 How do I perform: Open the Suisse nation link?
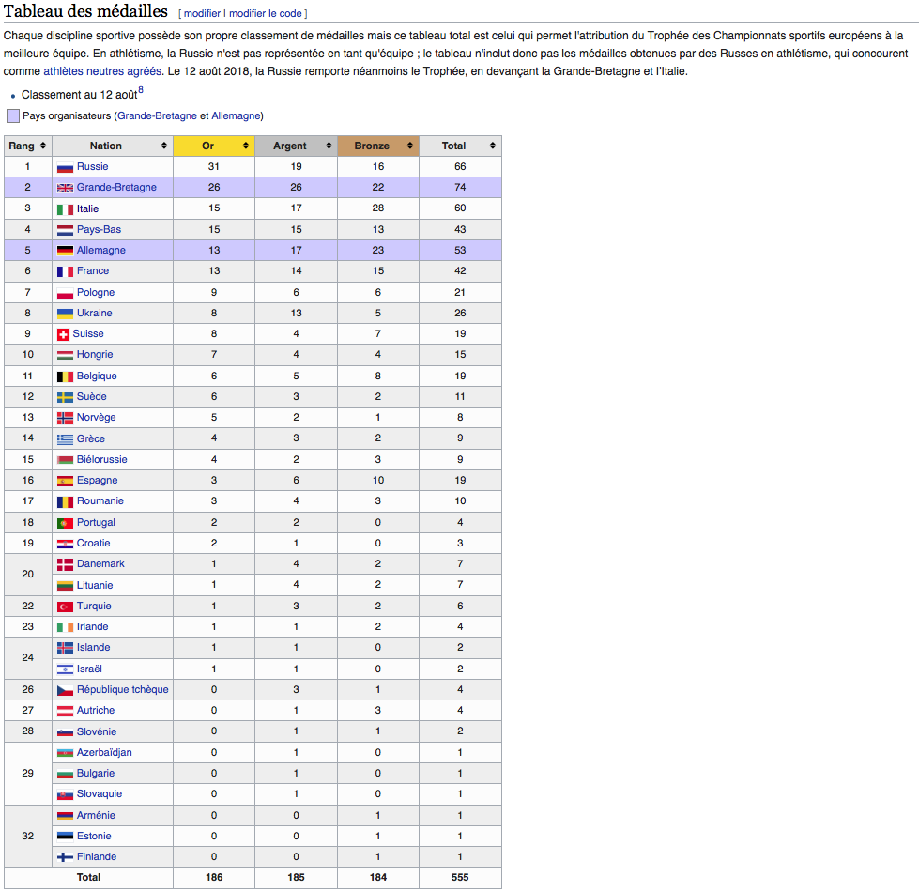click(x=88, y=333)
